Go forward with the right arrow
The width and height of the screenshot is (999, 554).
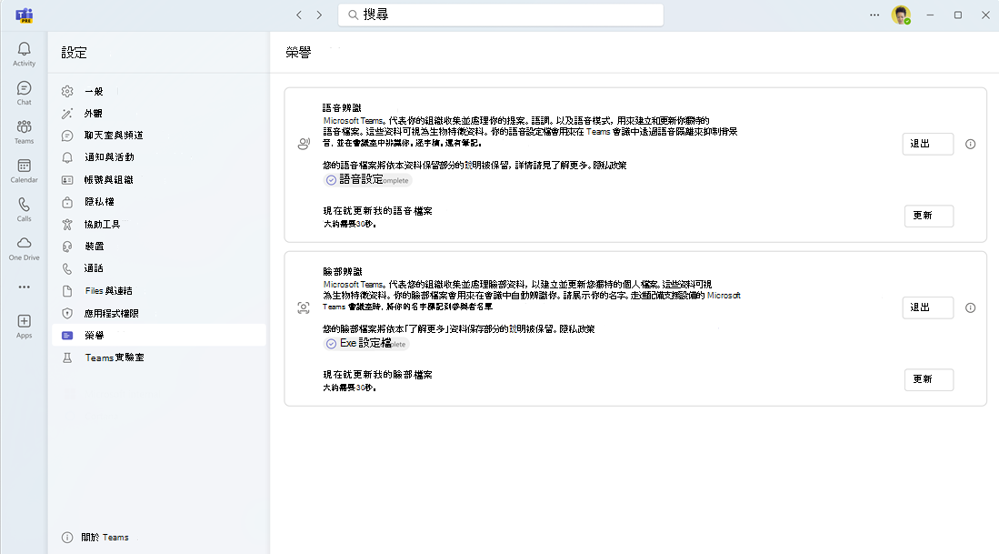point(319,15)
